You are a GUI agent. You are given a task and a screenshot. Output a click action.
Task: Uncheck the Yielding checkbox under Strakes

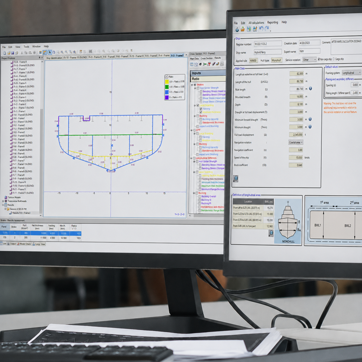coord(201,109)
